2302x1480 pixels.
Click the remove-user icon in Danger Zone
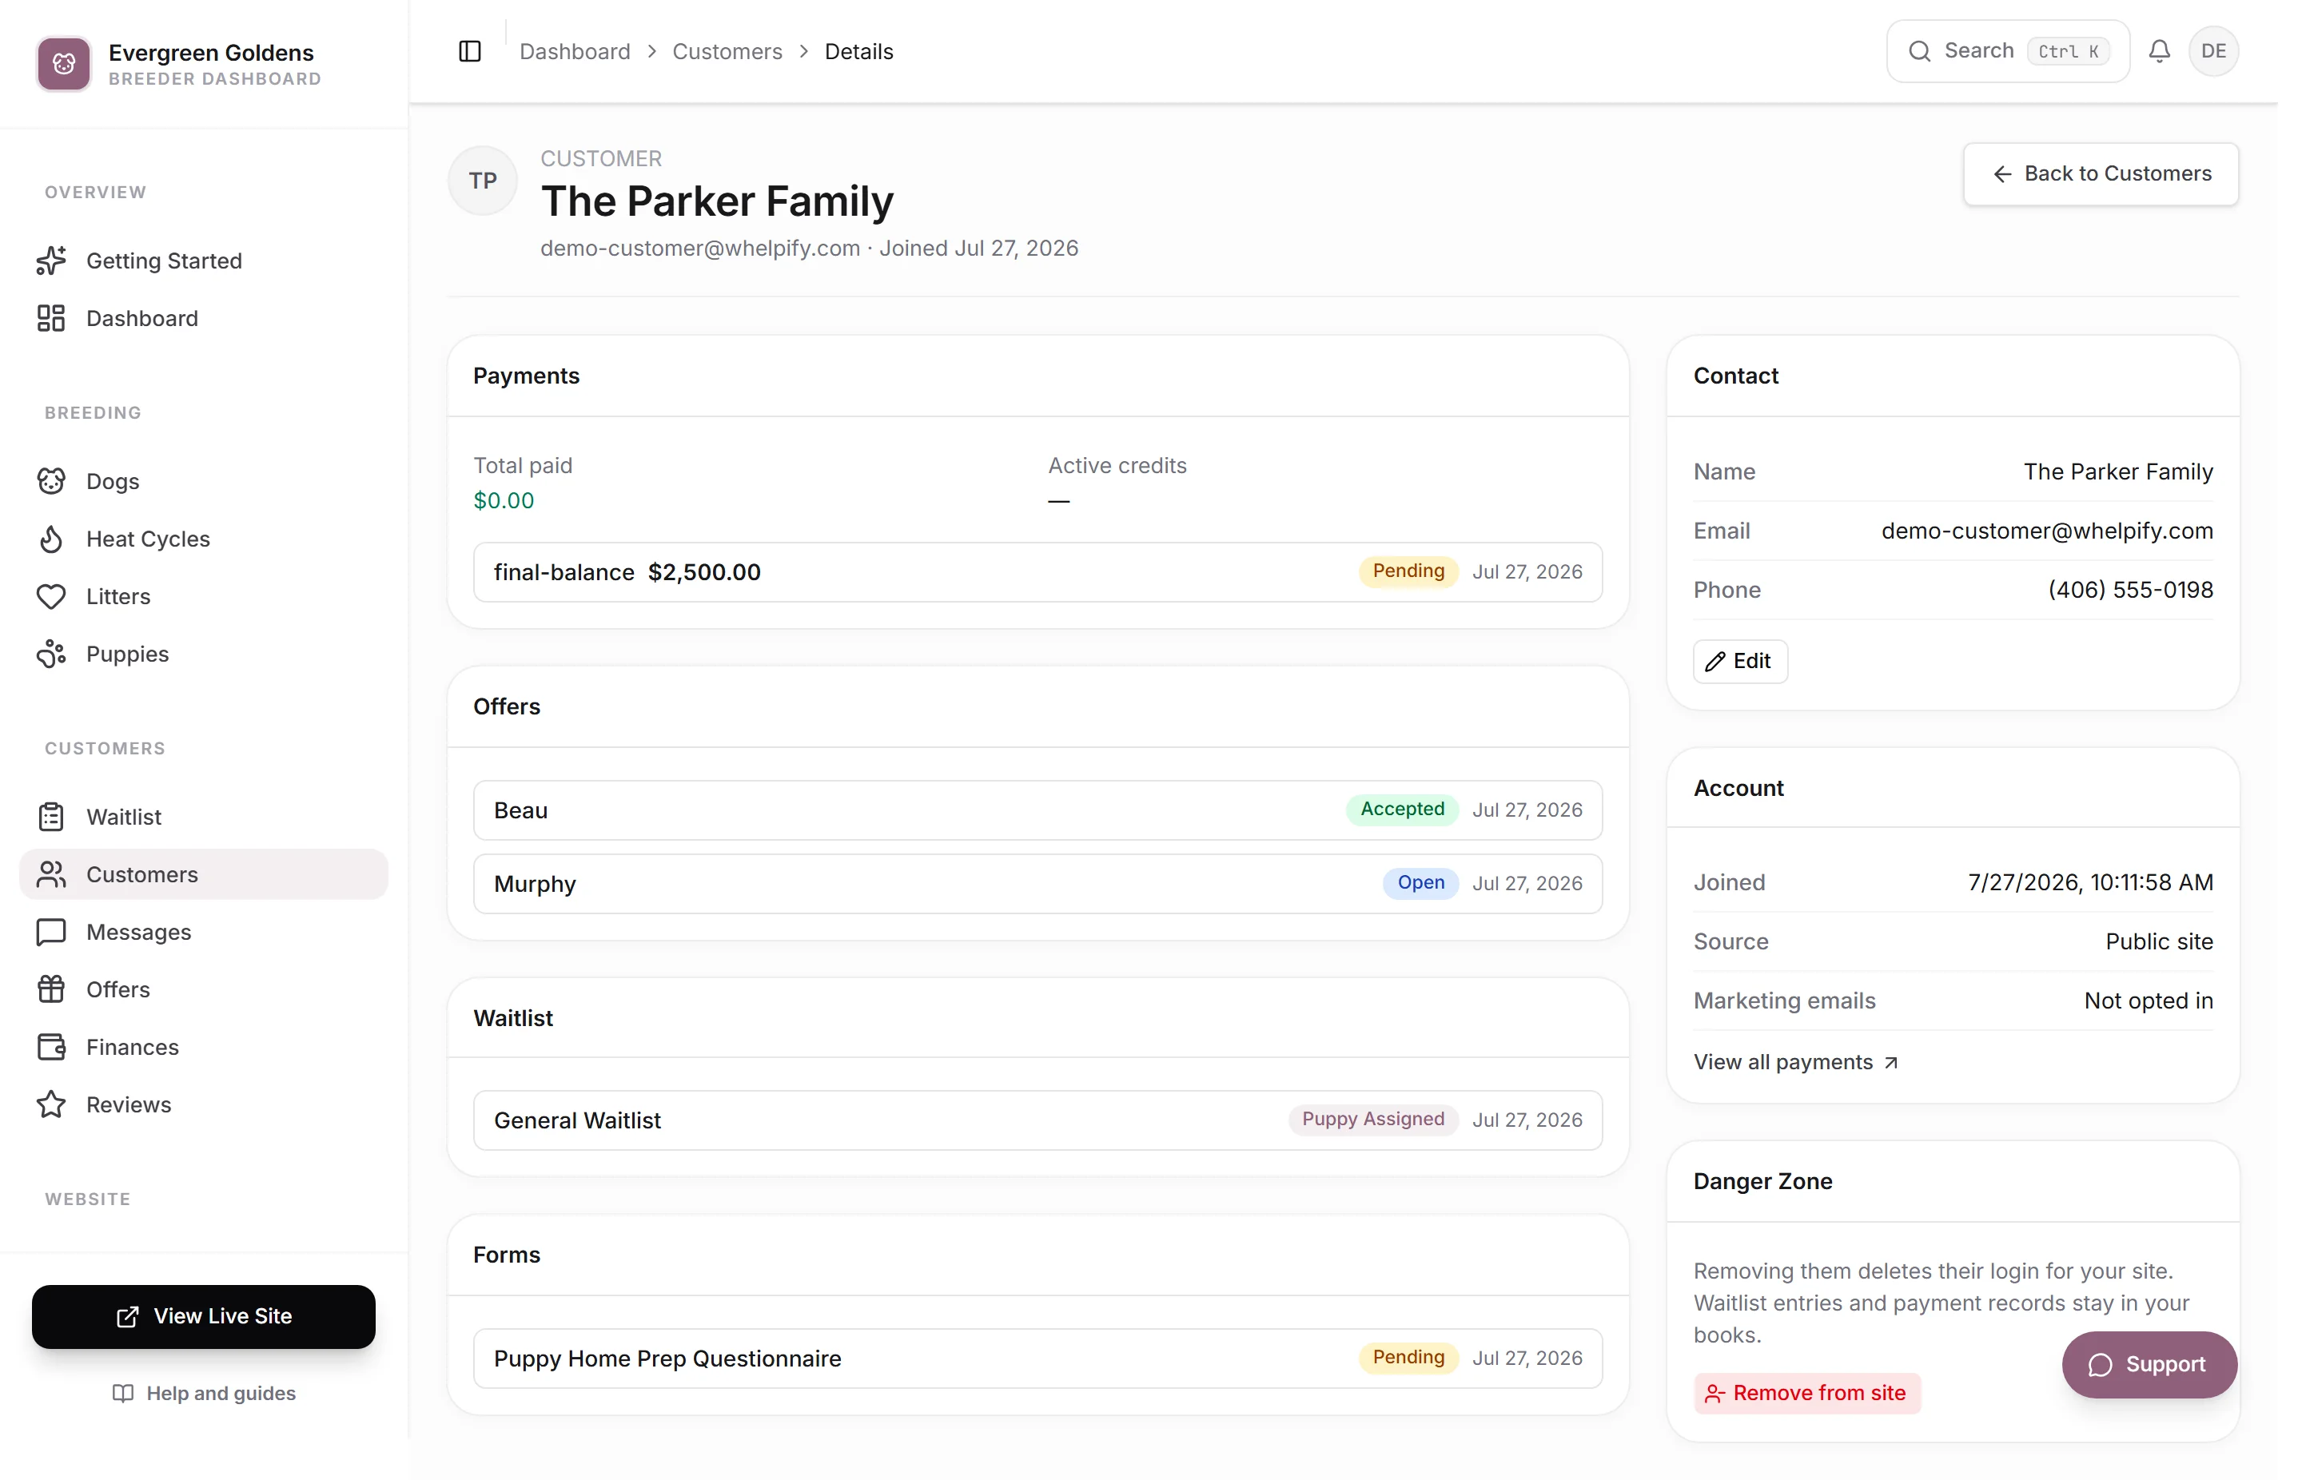coord(1715,1394)
